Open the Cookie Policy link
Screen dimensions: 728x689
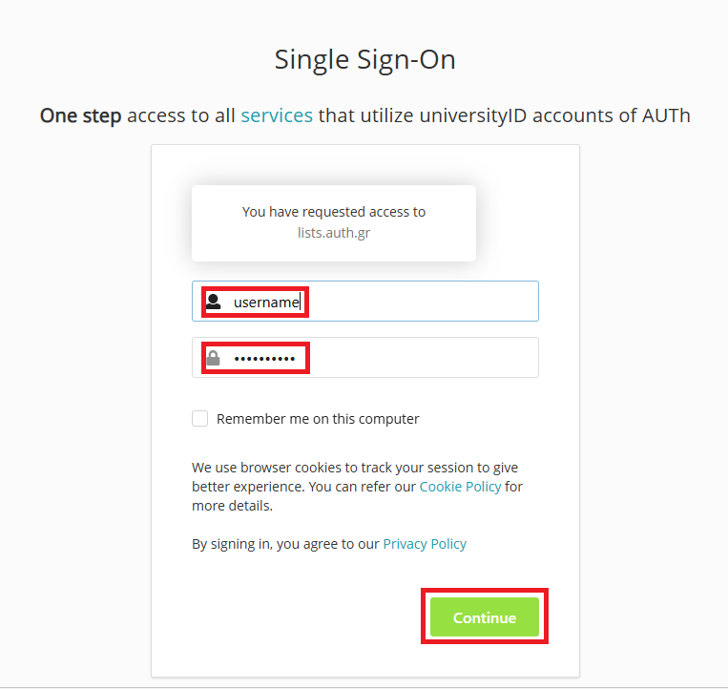(x=460, y=487)
